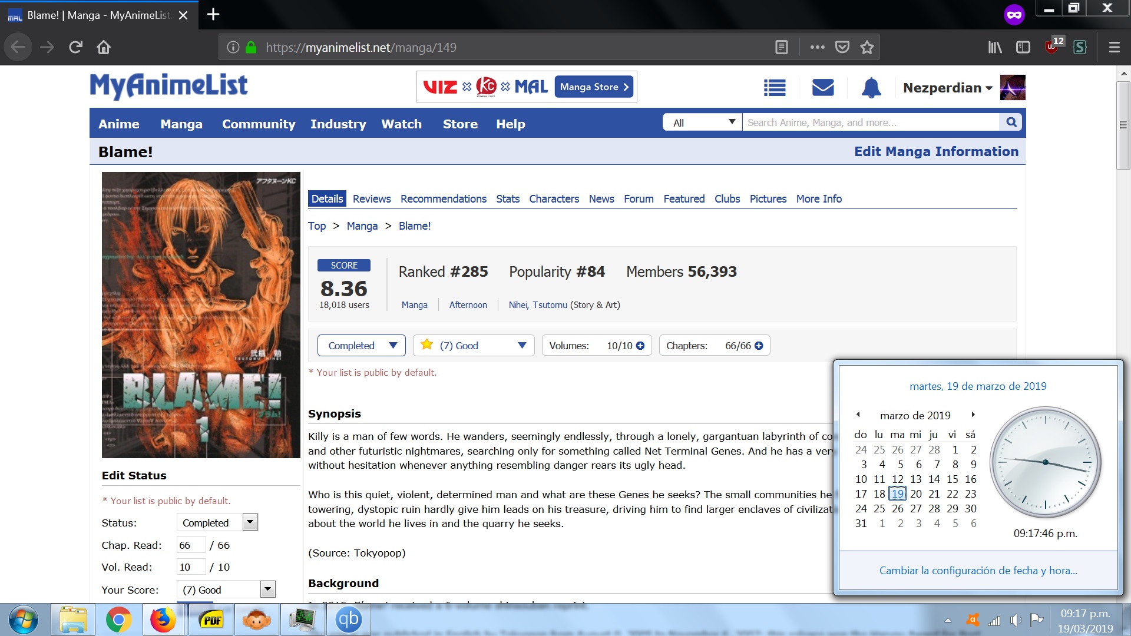Bookmark the page with the star icon
Image resolution: width=1131 pixels, height=636 pixels.
[867, 48]
